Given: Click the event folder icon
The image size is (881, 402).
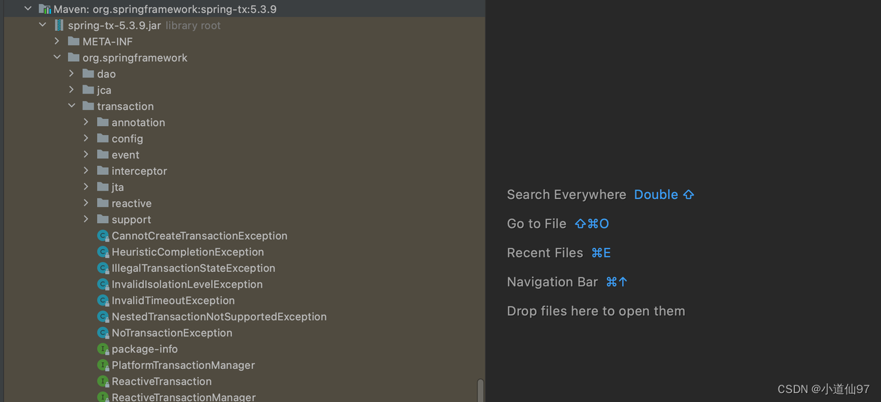Looking at the screenshot, I should (x=103, y=155).
